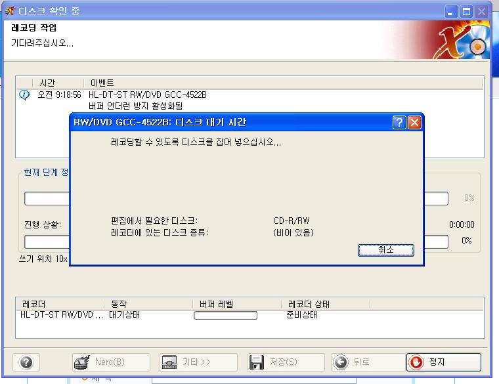499x384 pixels.
Task: Click the help question mark in dialog title
Action: [399, 122]
